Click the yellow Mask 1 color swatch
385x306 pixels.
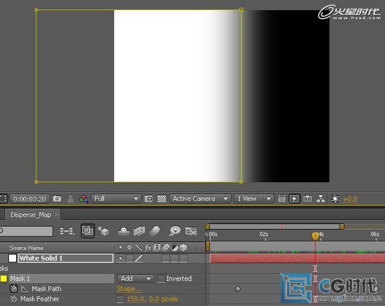click(4, 279)
